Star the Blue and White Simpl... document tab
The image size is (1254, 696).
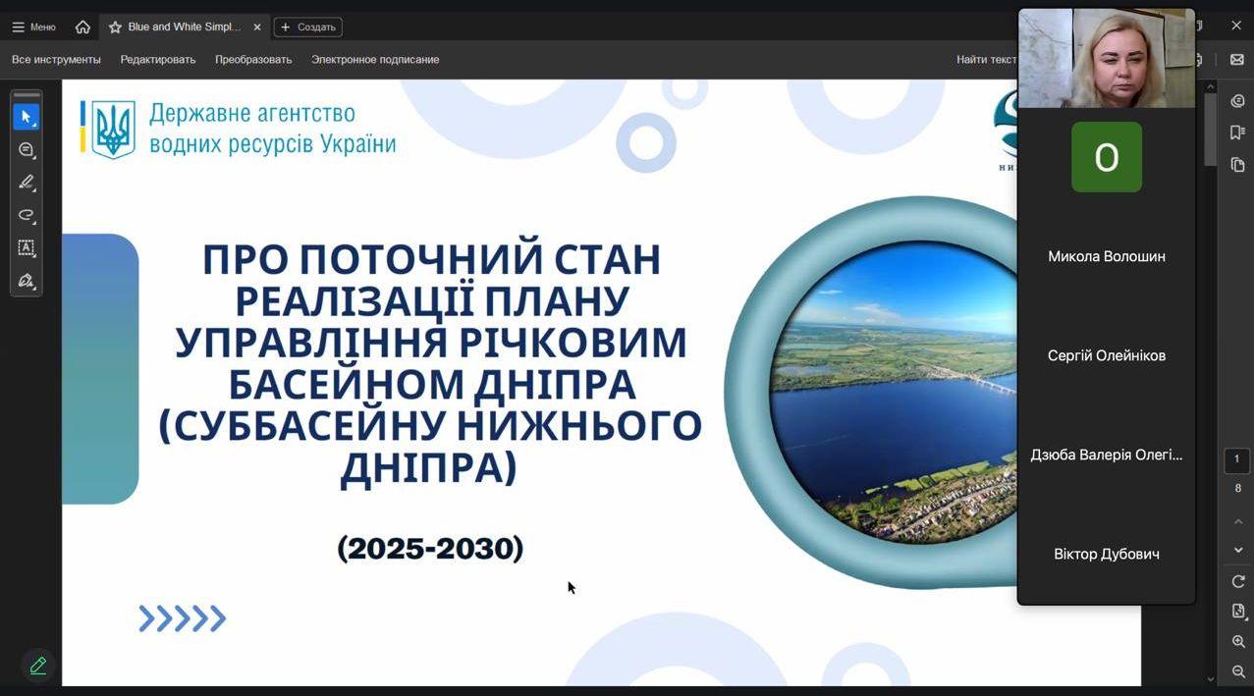115,27
